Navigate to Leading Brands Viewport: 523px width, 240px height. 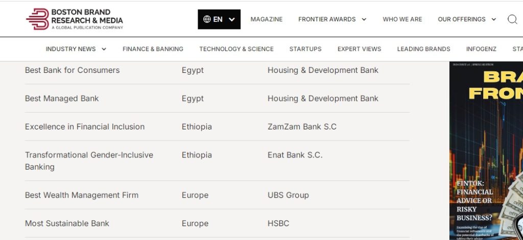pyautogui.click(x=423, y=49)
